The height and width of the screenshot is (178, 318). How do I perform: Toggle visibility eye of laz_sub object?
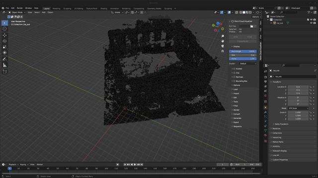click(312, 23)
